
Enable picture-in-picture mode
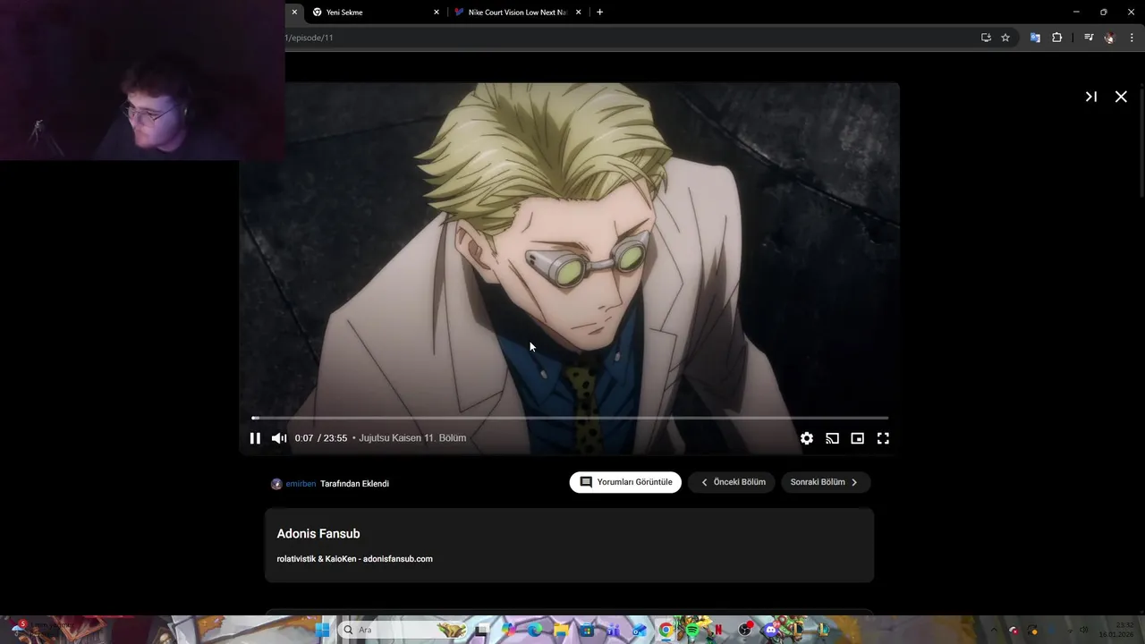click(857, 438)
